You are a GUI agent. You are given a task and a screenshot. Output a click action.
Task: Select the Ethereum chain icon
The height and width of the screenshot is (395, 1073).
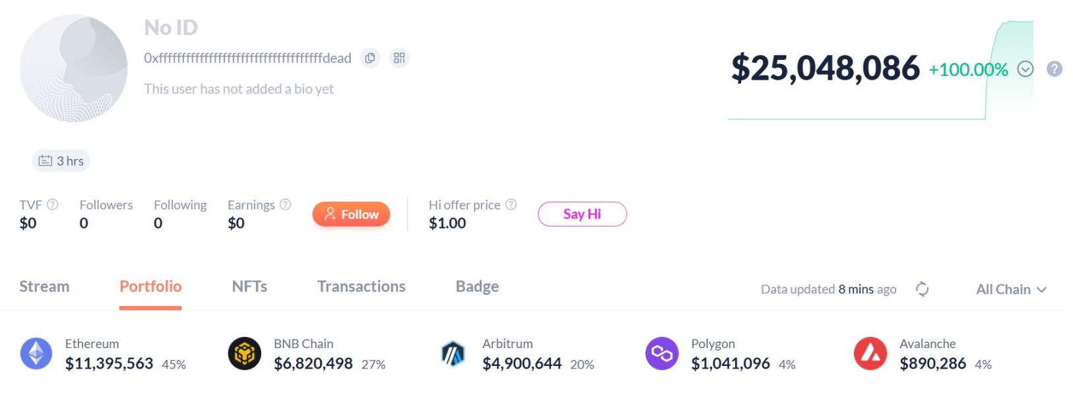(x=36, y=353)
